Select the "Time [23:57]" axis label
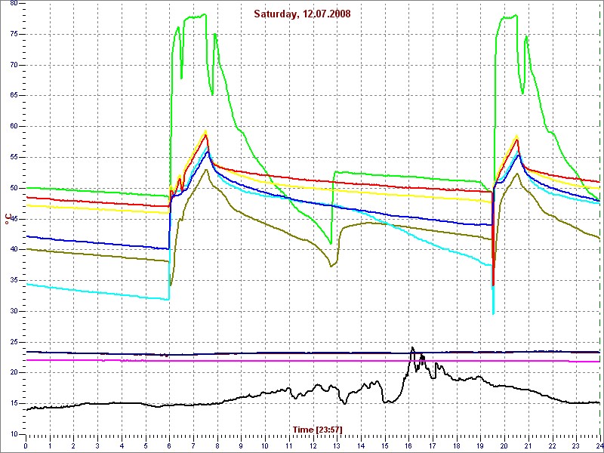Viewport: 604px width, 453px height. [317, 430]
